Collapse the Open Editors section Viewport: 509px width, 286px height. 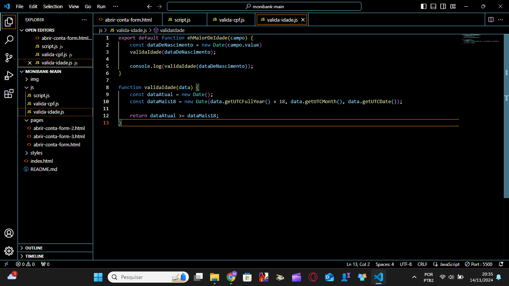coord(56,30)
